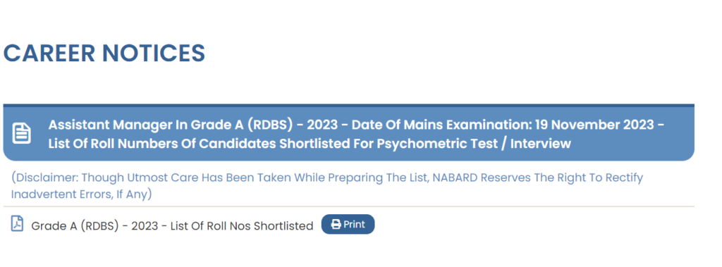Click the Print text label on the button
The height and width of the screenshot is (267, 722).
pos(354,225)
